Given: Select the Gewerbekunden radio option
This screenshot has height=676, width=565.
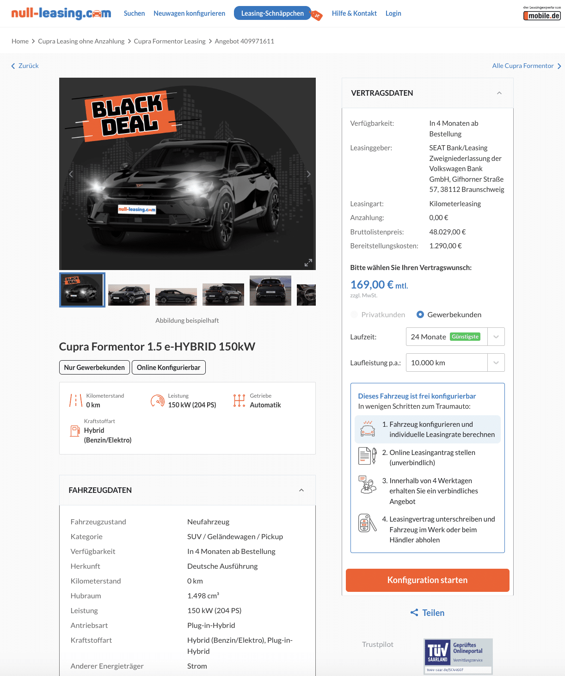Looking at the screenshot, I should [420, 314].
